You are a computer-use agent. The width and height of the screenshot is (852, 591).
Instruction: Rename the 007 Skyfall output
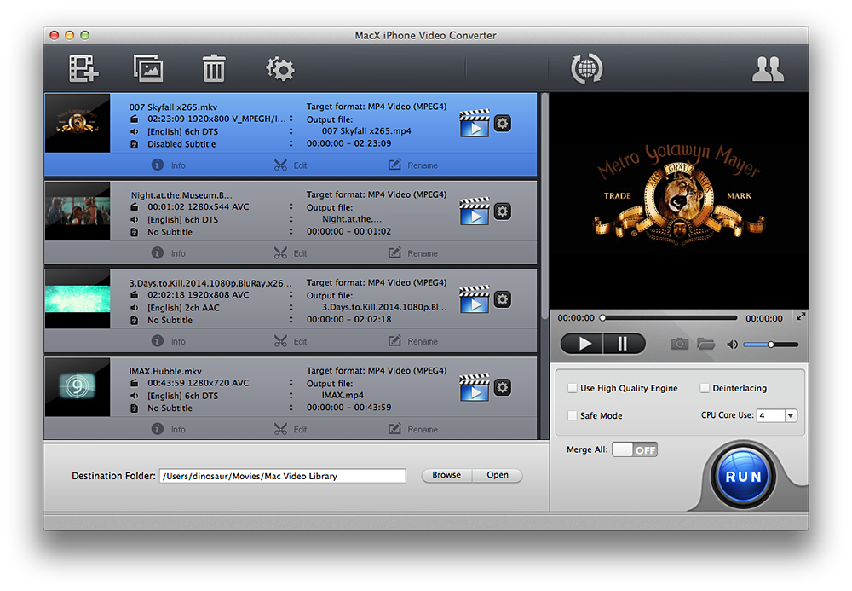pyautogui.click(x=413, y=165)
